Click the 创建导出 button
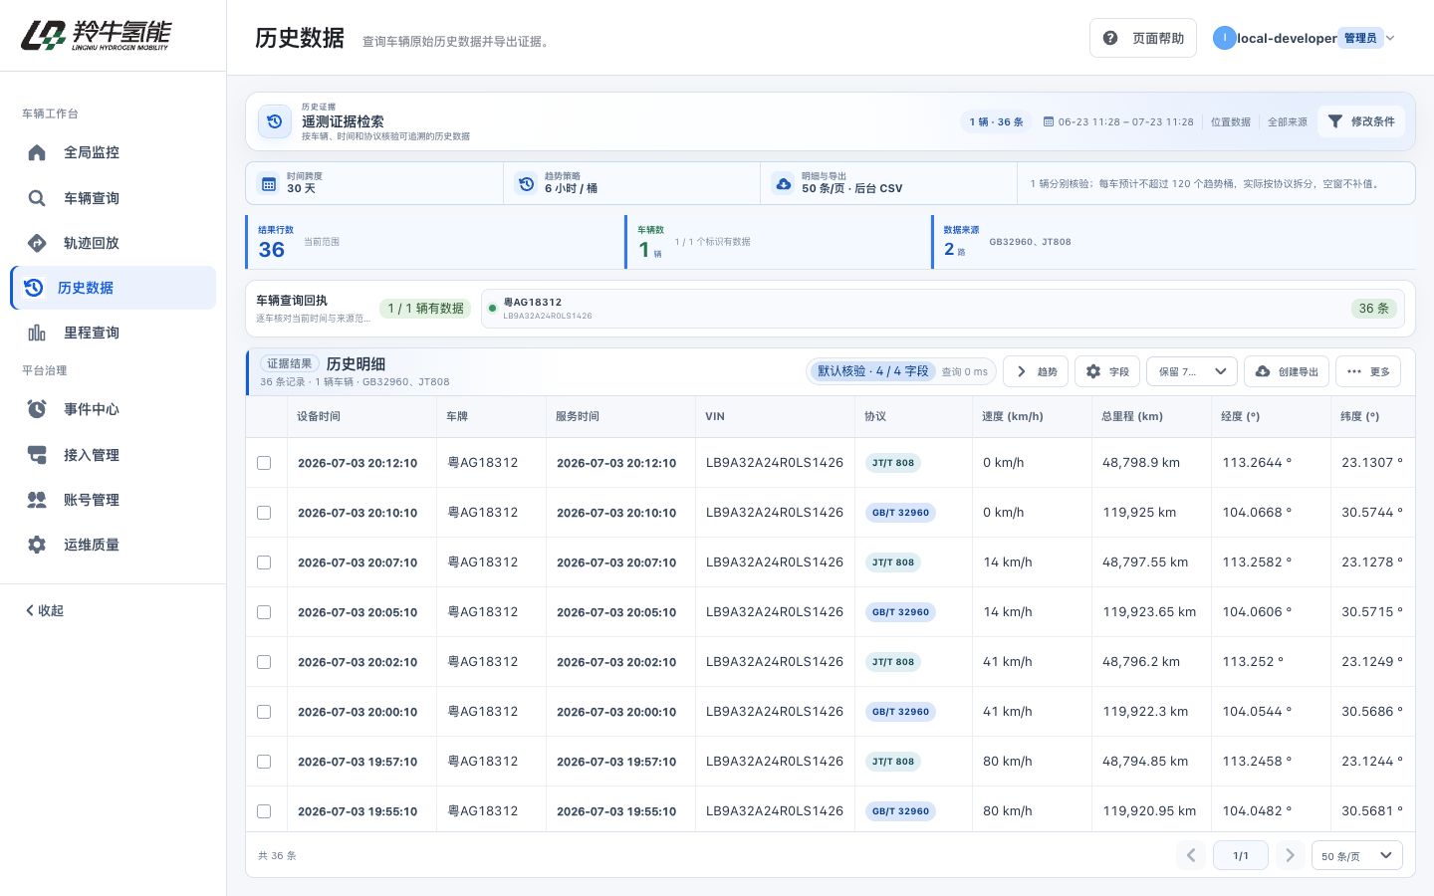Screen dimensions: 1434x896 tap(1287, 371)
